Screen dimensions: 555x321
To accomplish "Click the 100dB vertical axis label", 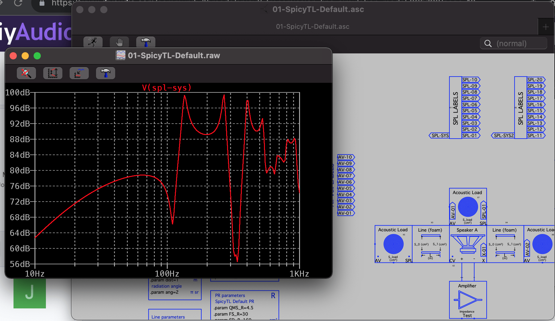I will pyautogui.click(x=18, y=92).
